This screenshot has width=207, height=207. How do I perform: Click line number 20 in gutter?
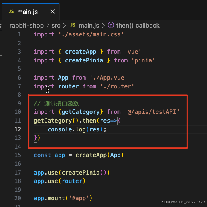coord(18,198)
